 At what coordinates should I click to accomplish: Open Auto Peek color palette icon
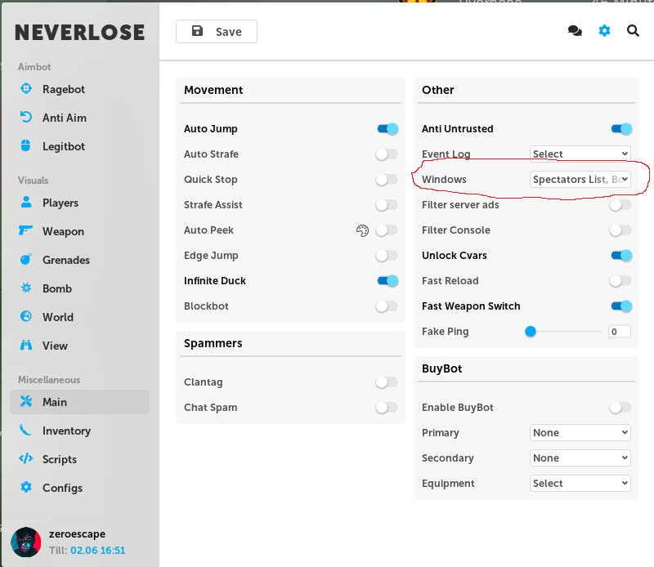click(362, 230)
